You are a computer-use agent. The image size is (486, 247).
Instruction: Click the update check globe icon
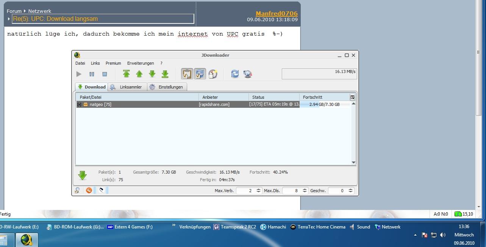[x=248, y=74]
